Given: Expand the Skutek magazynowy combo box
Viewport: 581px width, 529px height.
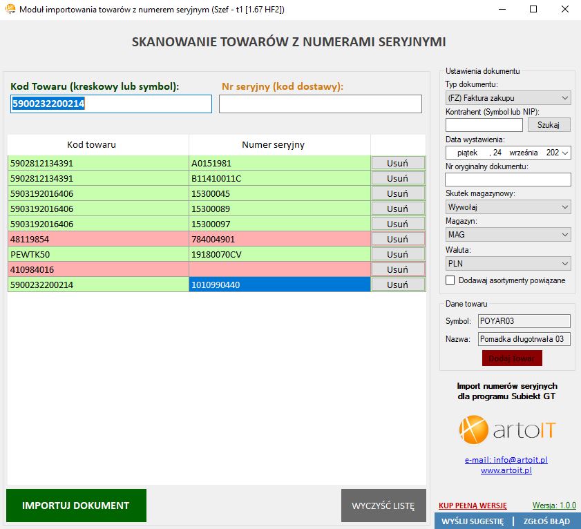Looking at the screenshot, I should pos(508,207).
